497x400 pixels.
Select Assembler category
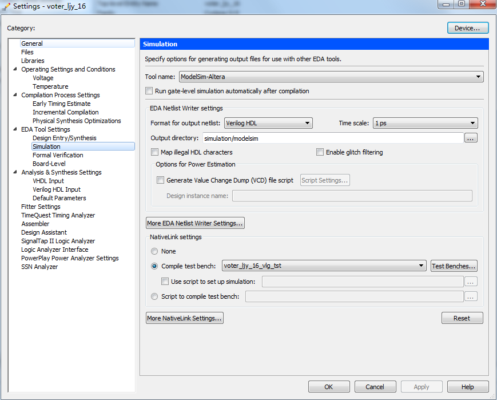(x=35, y=223)
